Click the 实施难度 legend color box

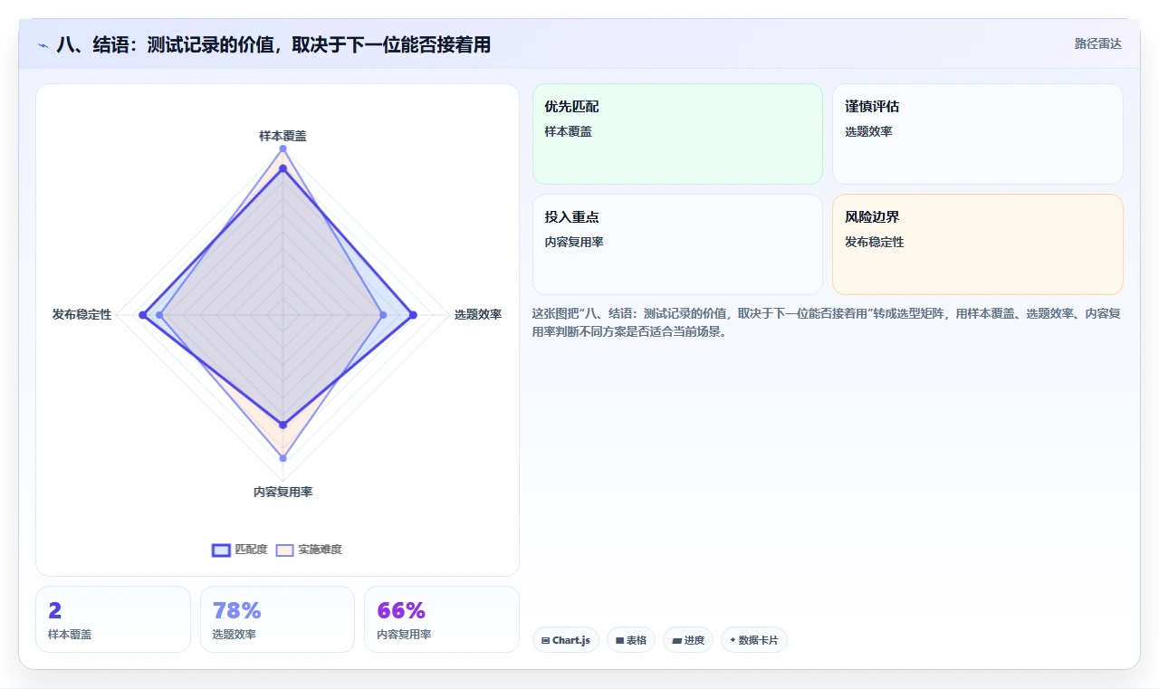pyautogui.click(x=285, y=550)
